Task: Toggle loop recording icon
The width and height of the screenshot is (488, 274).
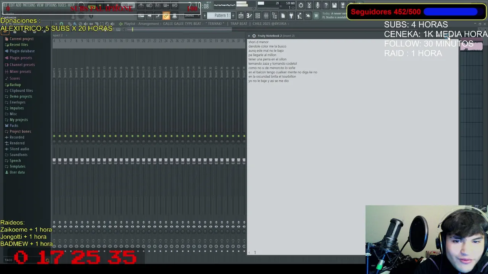Action: pos(175,5)
